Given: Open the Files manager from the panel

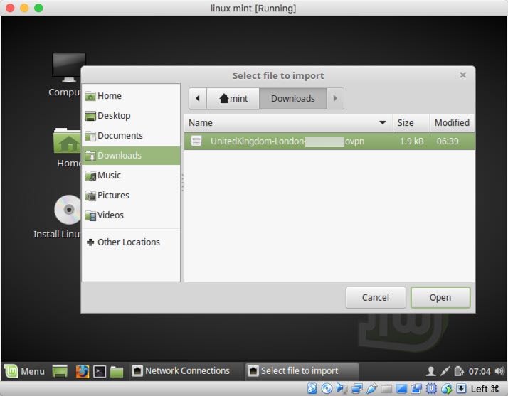Looking at the screenshot, I should pyautogui.click(x=117, y=371).
